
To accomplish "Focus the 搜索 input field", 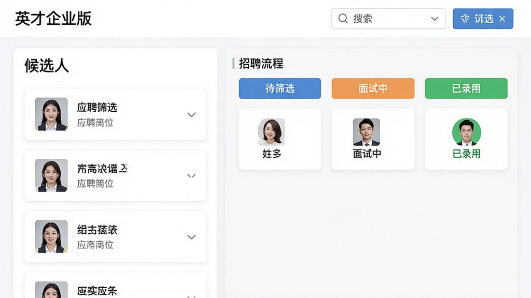I will click(x=388, y=19).
